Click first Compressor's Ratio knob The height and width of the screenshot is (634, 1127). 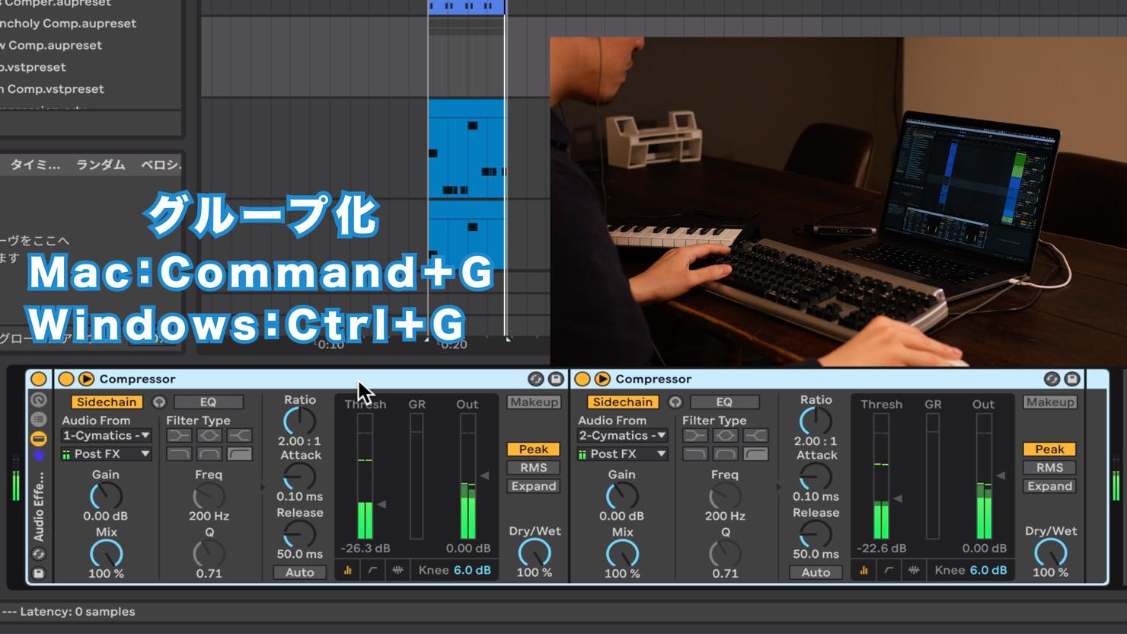(299, 421)
